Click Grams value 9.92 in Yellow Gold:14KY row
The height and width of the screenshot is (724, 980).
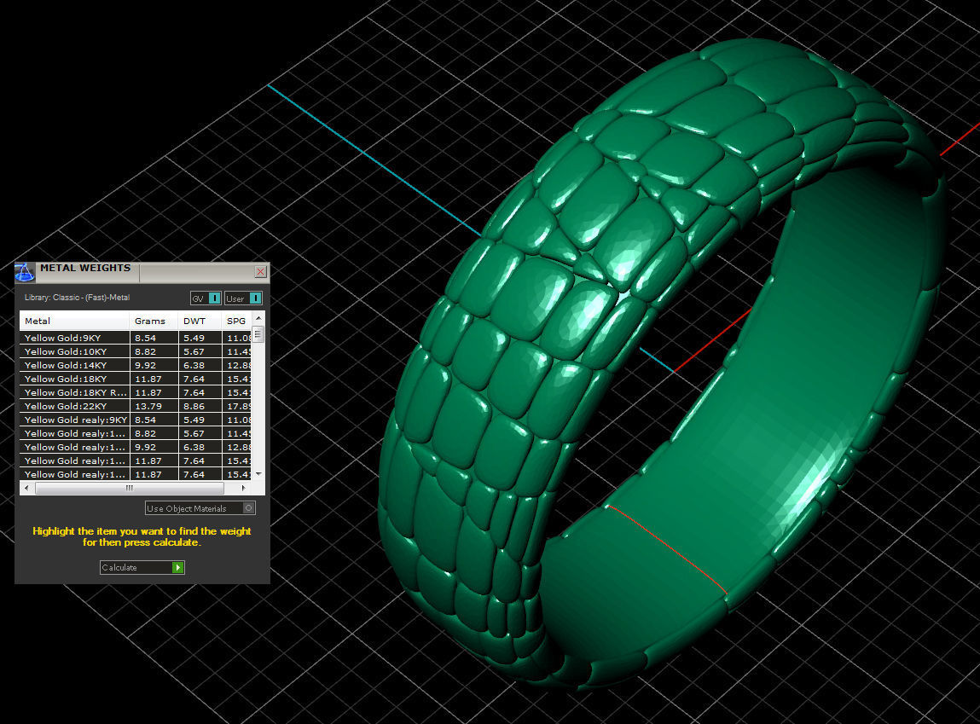(x=145, y=366)
